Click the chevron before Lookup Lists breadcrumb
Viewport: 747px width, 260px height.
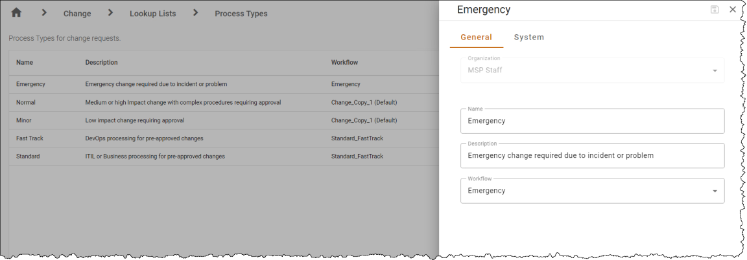coord(110,13)
